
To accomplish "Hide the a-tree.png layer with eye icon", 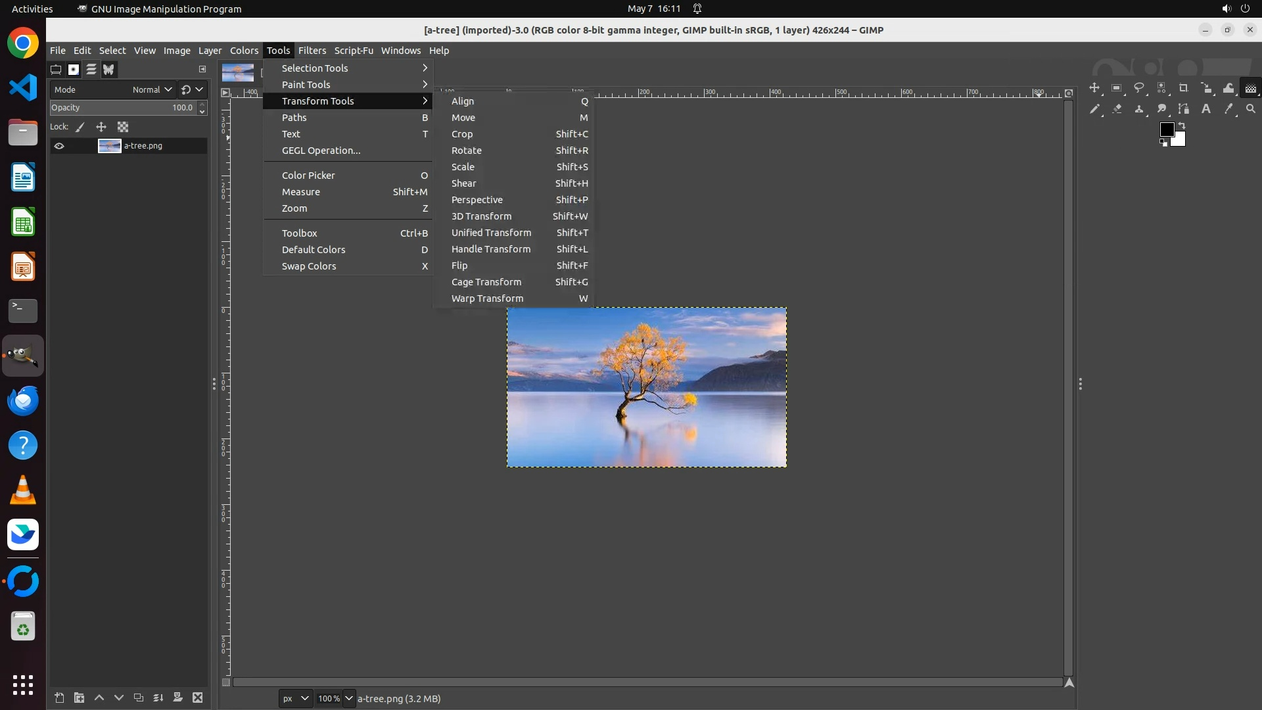I will 59,146.
